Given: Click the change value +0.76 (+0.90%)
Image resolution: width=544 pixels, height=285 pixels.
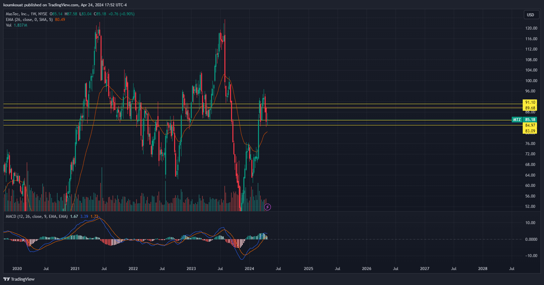Looking at the screenshot, I should (122, 14).
